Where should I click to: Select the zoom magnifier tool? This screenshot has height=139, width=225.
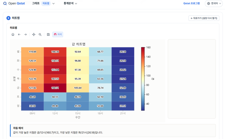coord(40,35)
